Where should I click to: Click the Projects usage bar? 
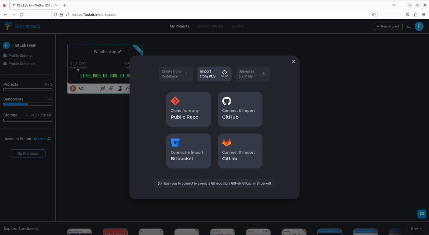point(28,90)
